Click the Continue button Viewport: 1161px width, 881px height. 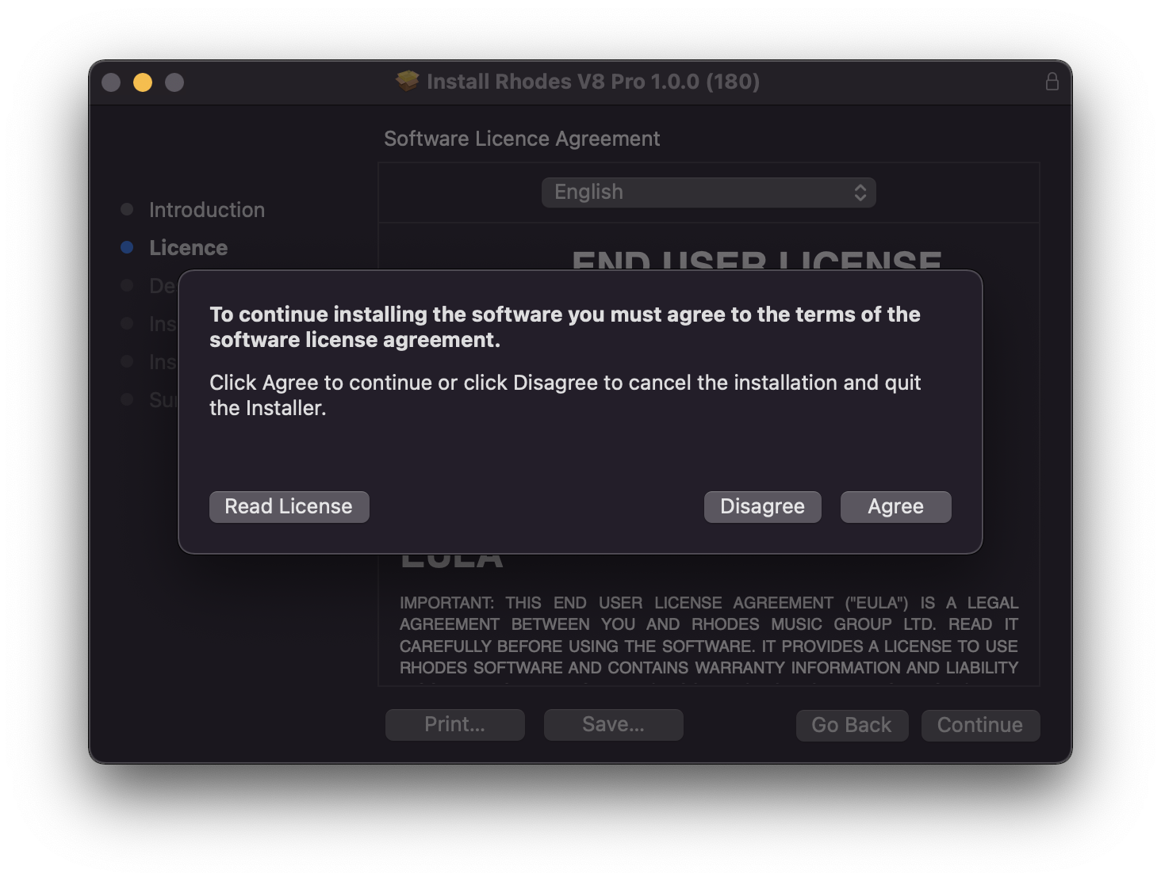980,726
